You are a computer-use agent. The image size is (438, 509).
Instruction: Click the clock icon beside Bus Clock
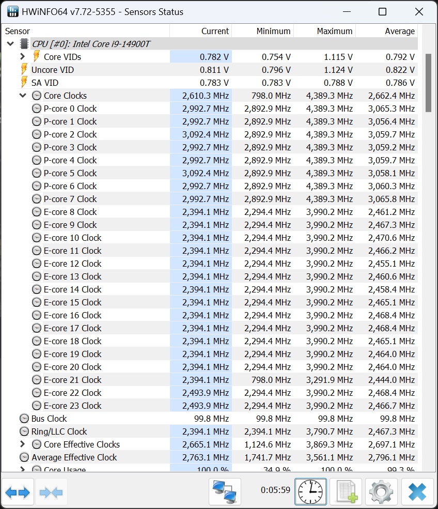24,419
